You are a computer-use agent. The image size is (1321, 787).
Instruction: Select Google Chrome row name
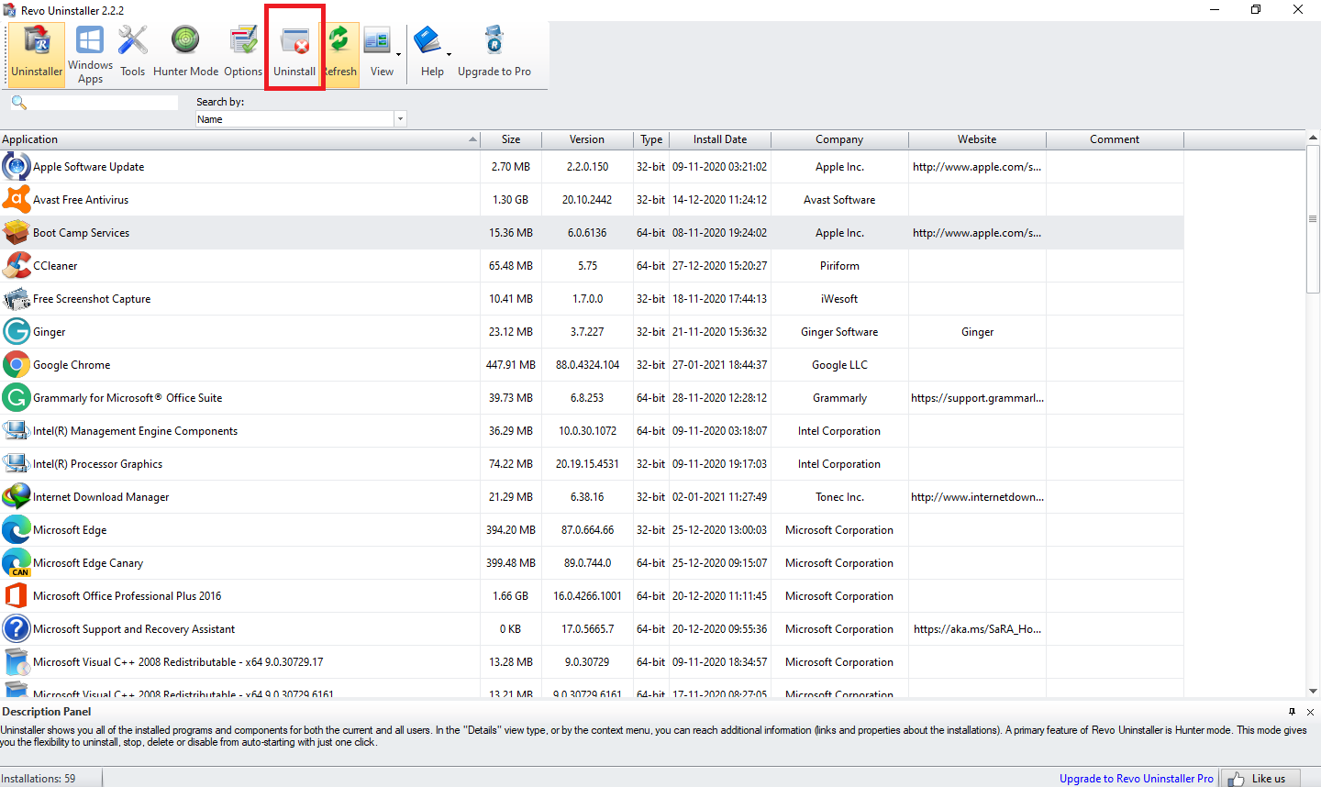pyautogui.click(x=72, y=365)
